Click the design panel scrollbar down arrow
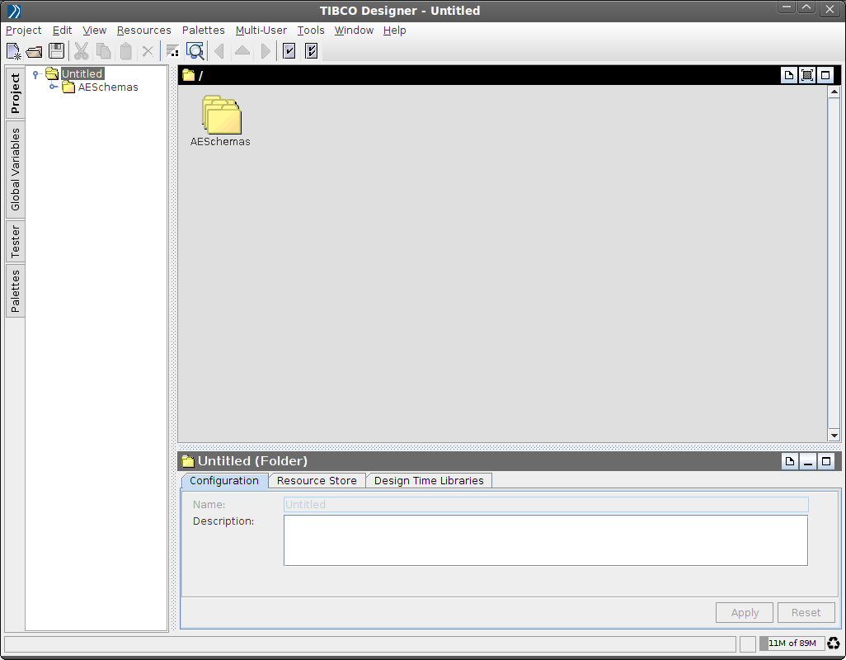The height and width of the screenshot is (660, 846). pos(834,435)
